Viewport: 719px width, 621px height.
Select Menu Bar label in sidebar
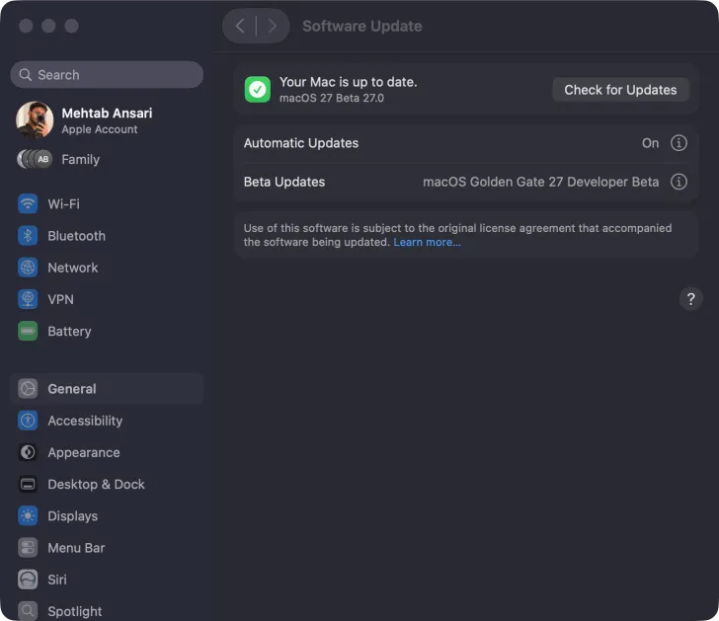[76, 548]
